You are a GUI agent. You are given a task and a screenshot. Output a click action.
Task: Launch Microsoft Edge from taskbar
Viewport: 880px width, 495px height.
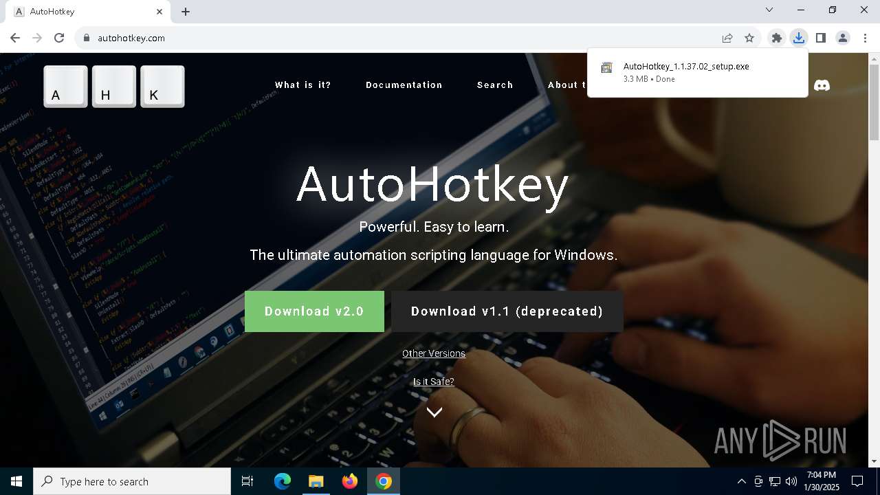click(283, 481)
